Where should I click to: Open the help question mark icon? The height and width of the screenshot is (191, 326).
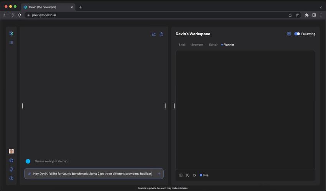[11, 178]
